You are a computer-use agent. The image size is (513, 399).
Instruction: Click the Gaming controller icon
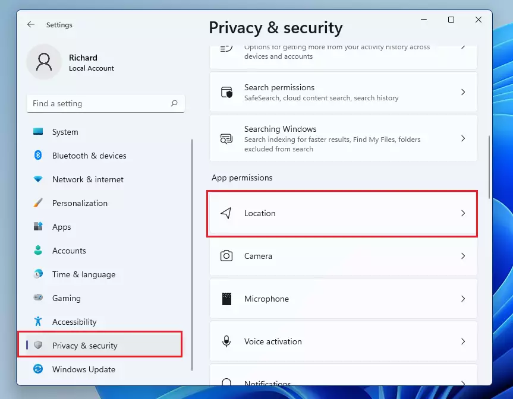click(38, 297)
